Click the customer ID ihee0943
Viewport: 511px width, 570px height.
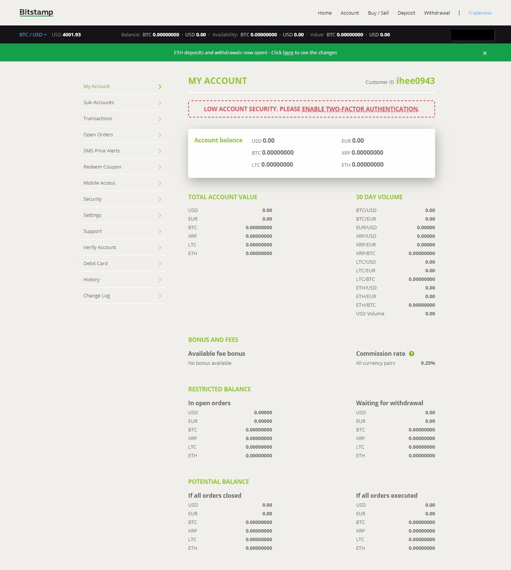416,81
